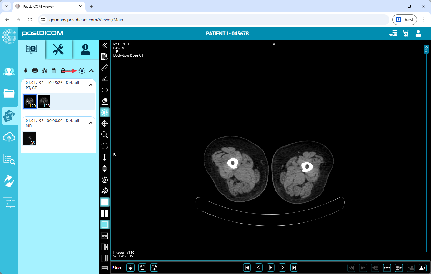Screen dimensions: 431x274
Task: Select the ellipse annotation tool
Action: [x=105, y=90]
